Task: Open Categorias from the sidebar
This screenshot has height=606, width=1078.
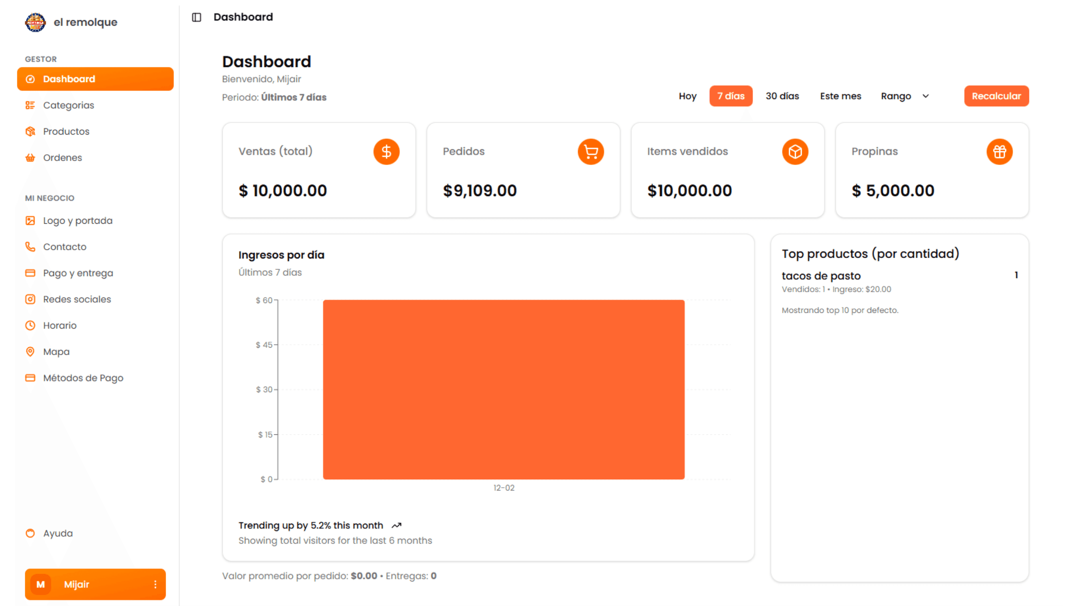Action: [68, 105]
